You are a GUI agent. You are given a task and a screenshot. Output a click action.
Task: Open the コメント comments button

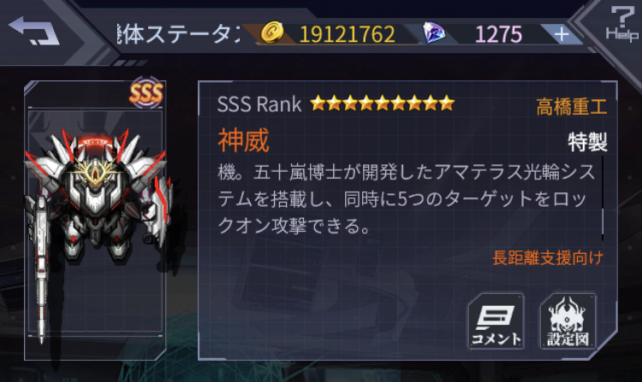(x=496, y=321)
